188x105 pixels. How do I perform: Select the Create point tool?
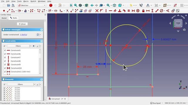point(4,11)
